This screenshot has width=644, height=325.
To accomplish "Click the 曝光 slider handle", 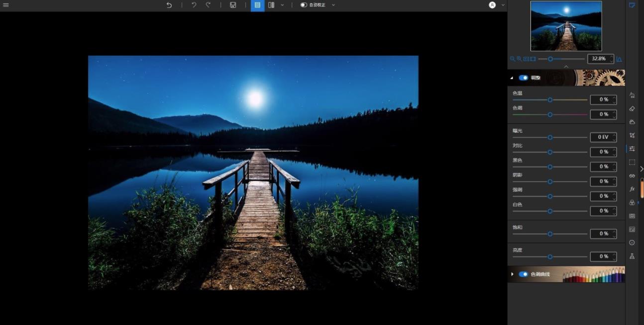I will click(x=550, y=137).
